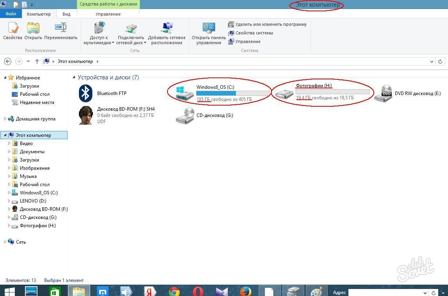Click Добавить сетевое расположение icon

[x=167, y=29]
